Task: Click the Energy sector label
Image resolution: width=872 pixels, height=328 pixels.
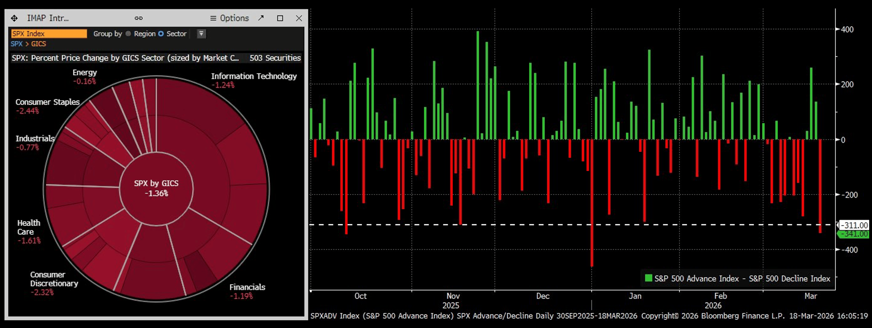Action: 85,73
